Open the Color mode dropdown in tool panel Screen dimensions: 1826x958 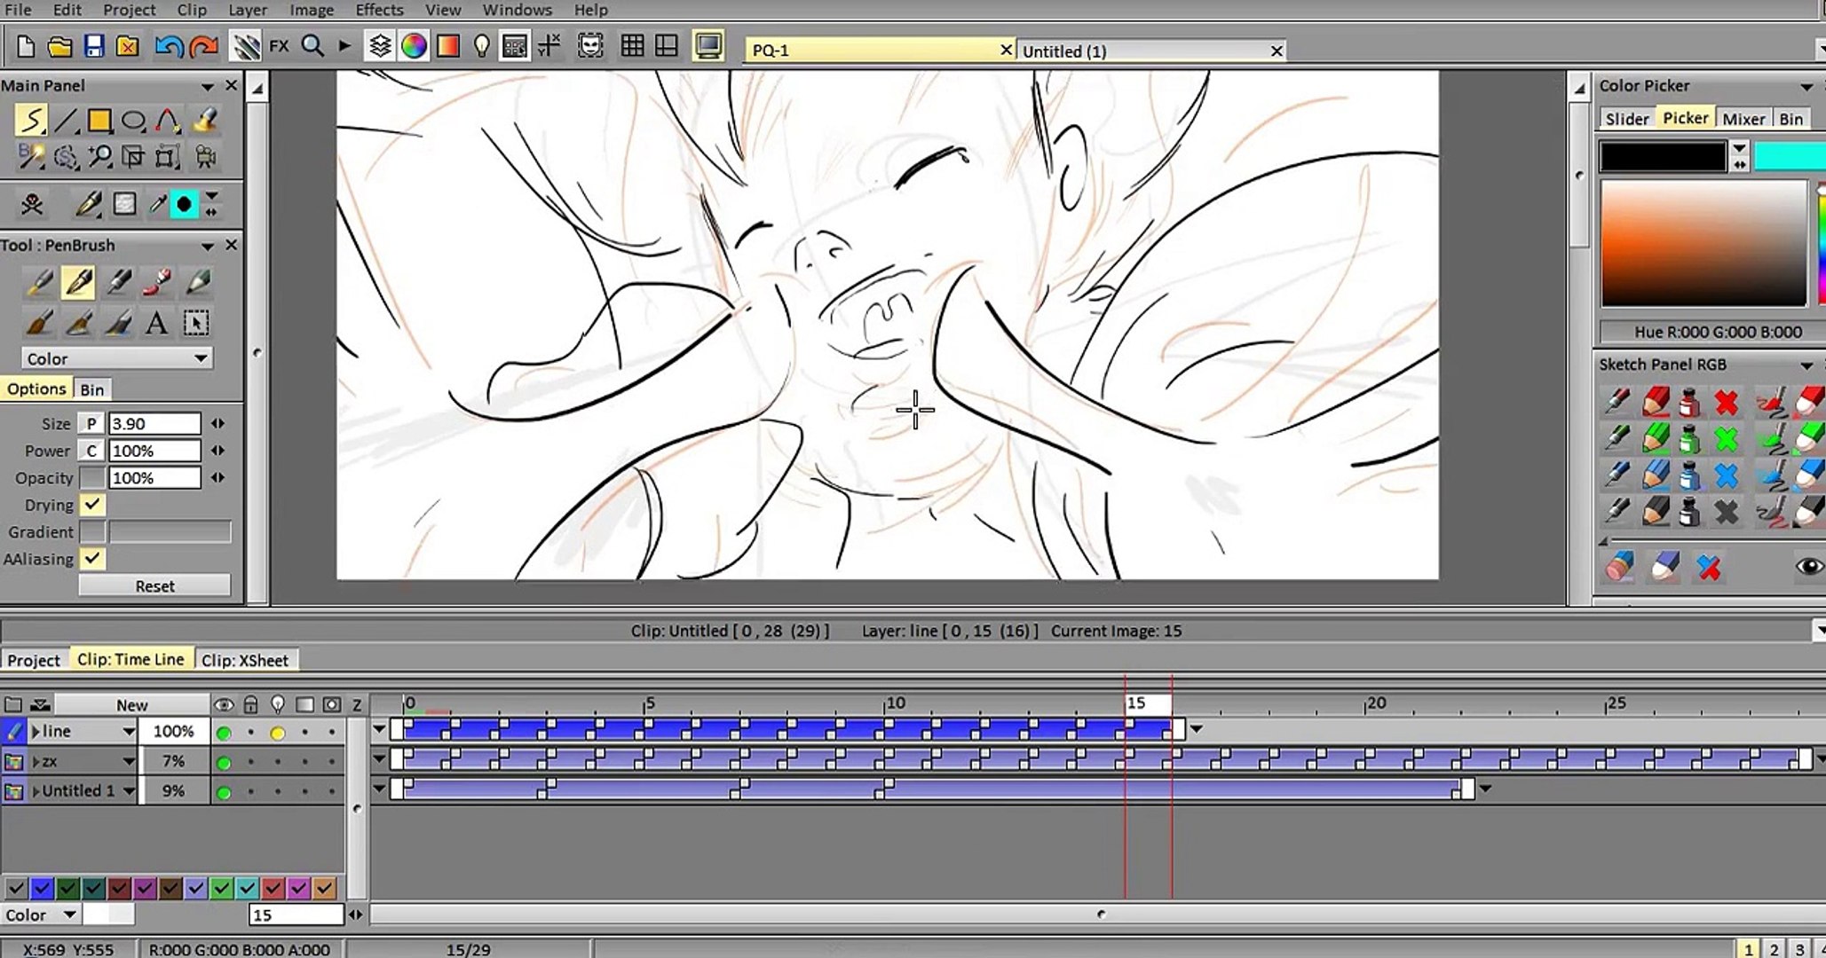116,358
